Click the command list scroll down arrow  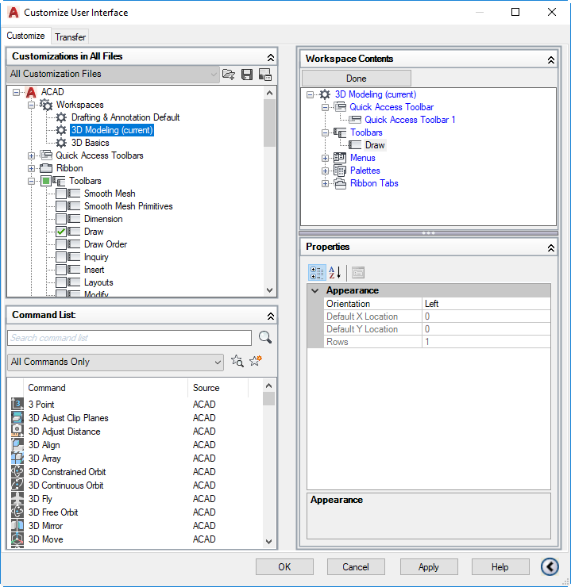tap(268, 541)
